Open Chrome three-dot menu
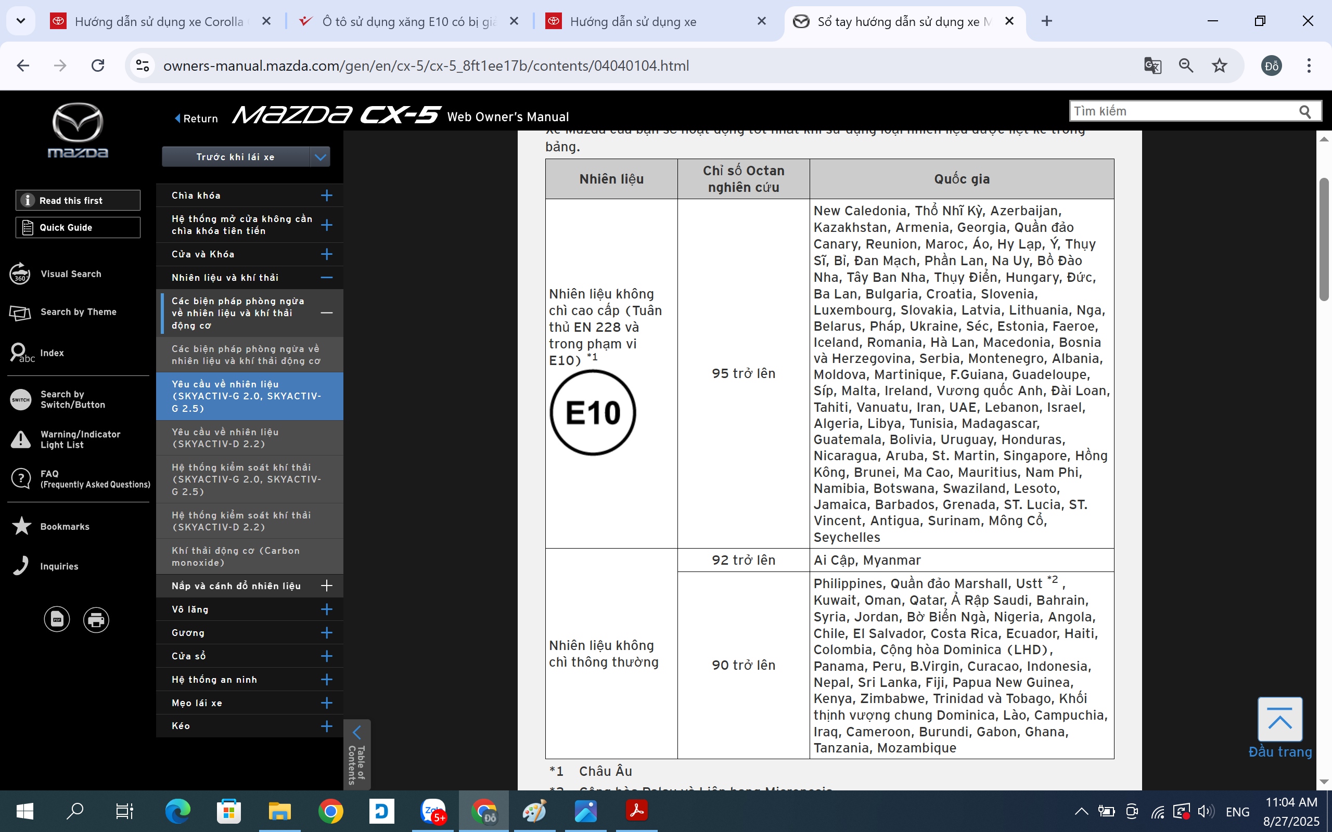This screenshot has height=832, width=1332. click(x=1309, y=66)
